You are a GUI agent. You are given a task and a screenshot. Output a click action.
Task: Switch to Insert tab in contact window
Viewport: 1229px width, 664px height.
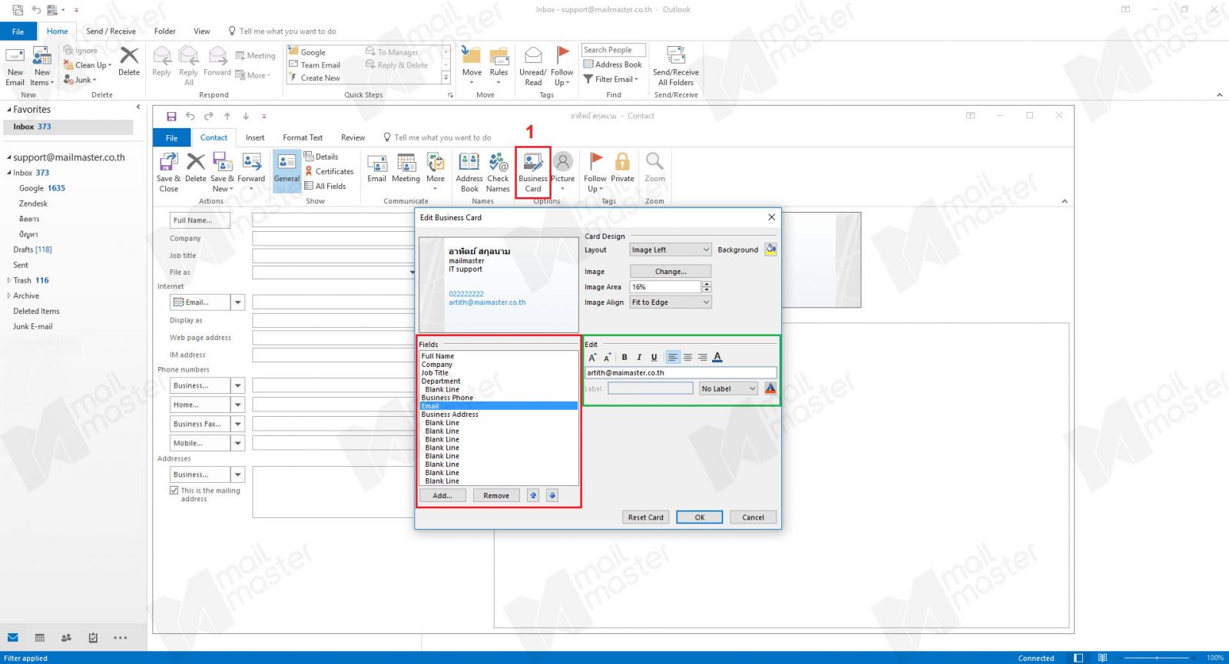click(255, 137)
